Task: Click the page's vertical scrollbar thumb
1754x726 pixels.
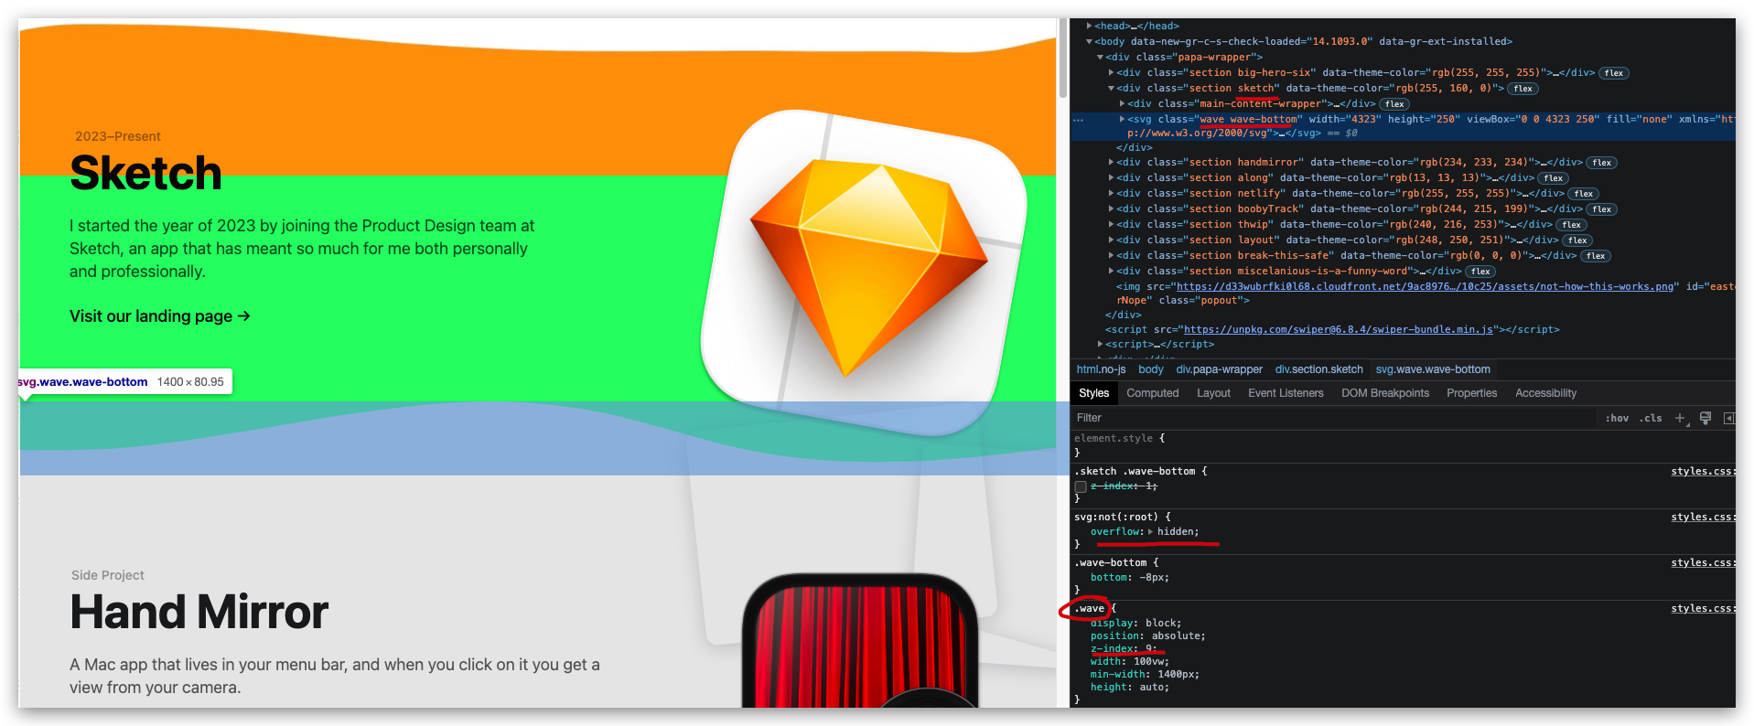Action: click(1063, 59)
